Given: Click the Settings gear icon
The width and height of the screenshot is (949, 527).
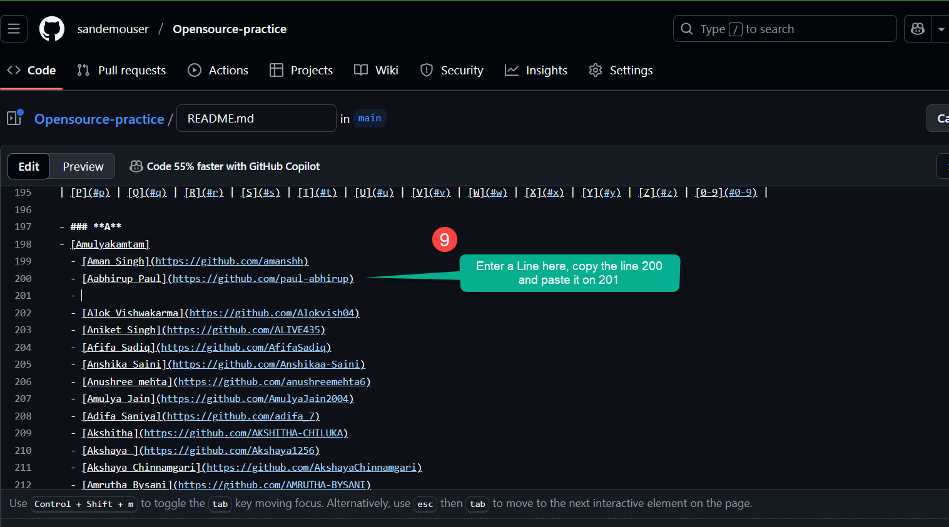Looking at the screenshot, I should [x=595, y=70].
